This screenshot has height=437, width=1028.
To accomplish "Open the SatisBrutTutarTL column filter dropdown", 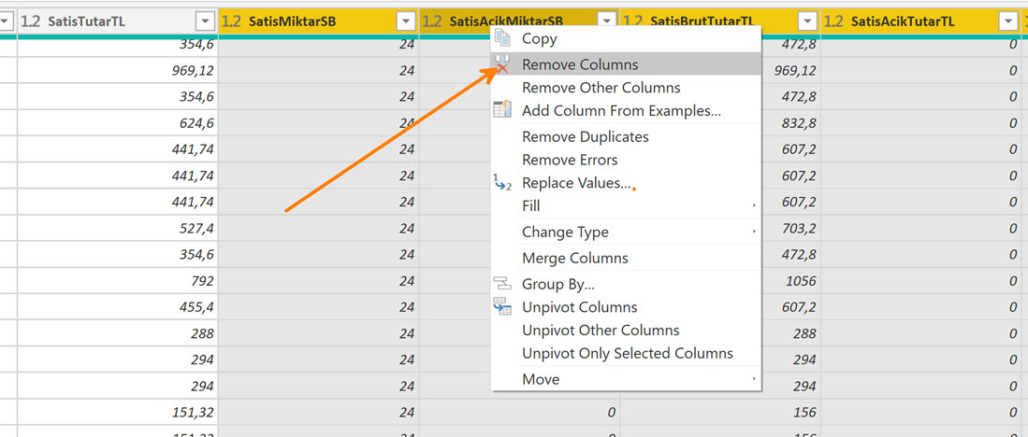I will [808, 22].
